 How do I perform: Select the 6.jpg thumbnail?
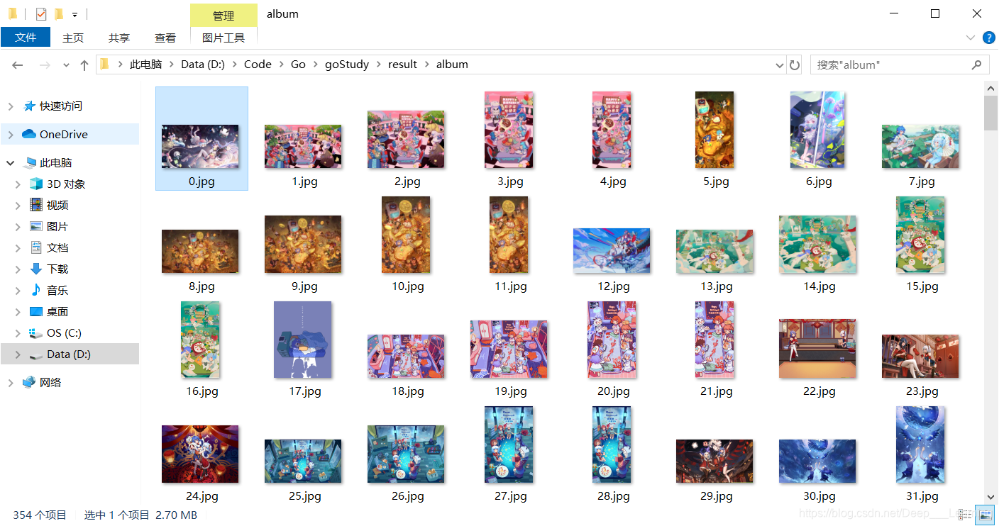click(817, 130)
